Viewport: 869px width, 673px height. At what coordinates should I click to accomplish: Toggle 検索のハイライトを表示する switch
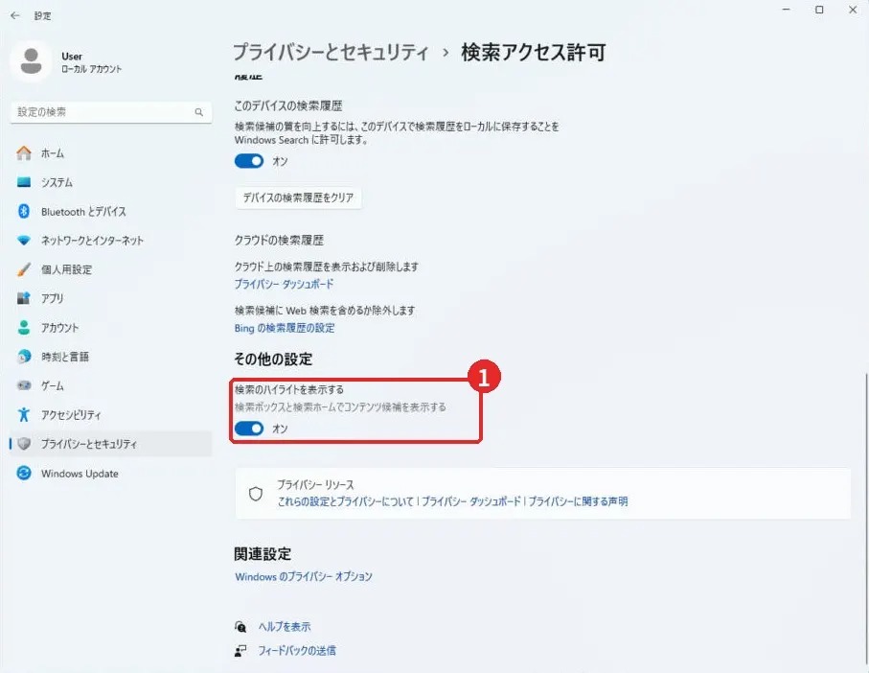[x=249, y=429]
